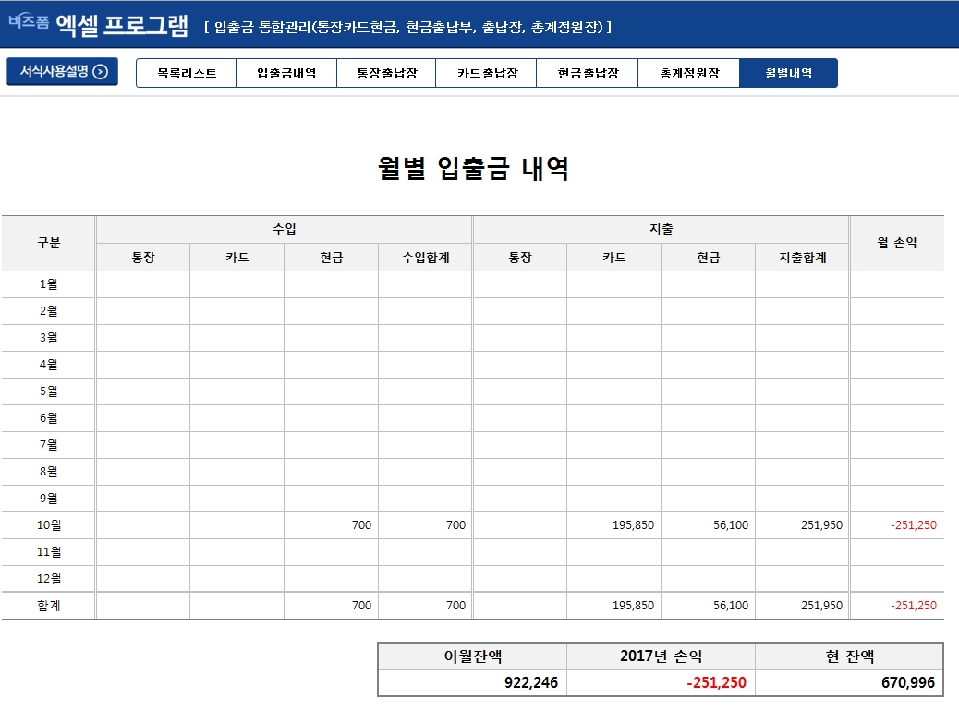959x710 pixels.
Task: Click the 10월 cash income cell 700
Action: [x=331, y=525]
